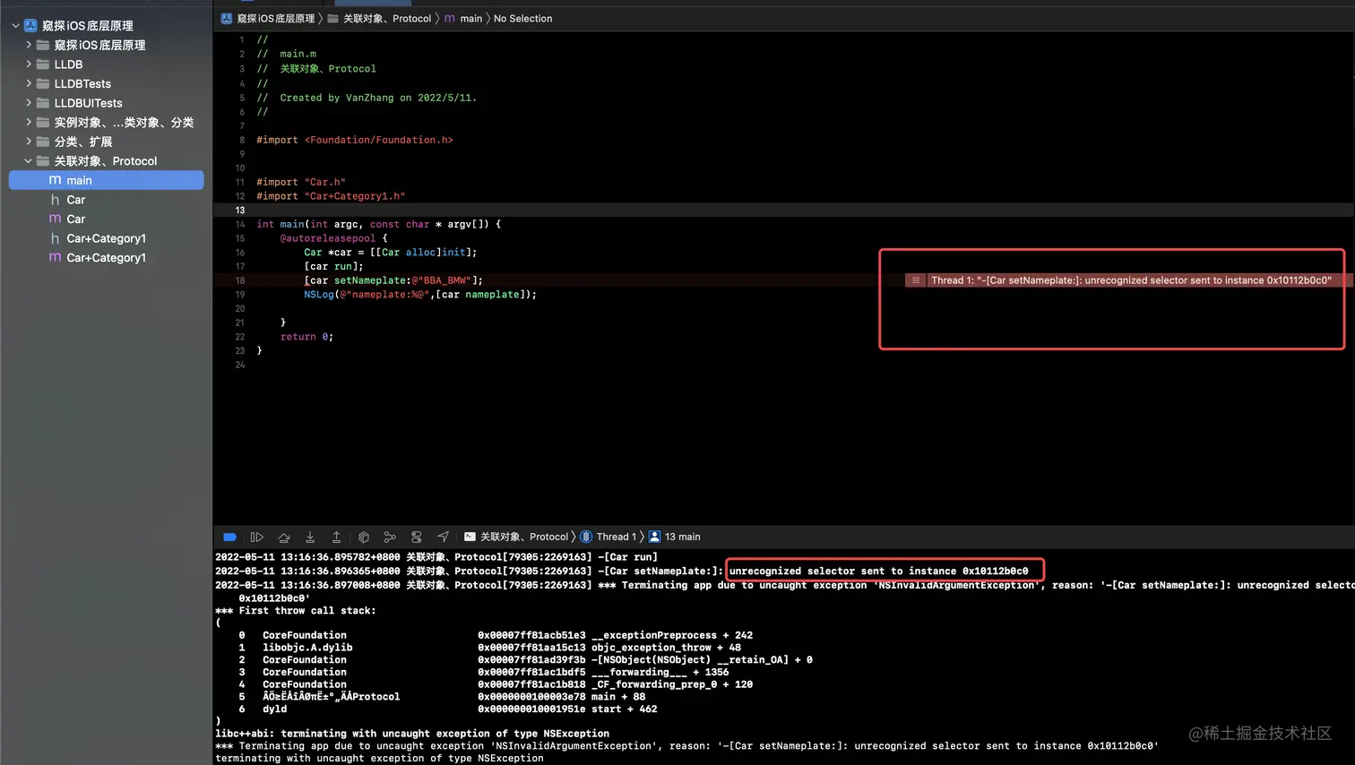This screenshot has width=1355, height=765.
Task: Click the Foundation/Foundation.h import text
Action: coord(378,140)
